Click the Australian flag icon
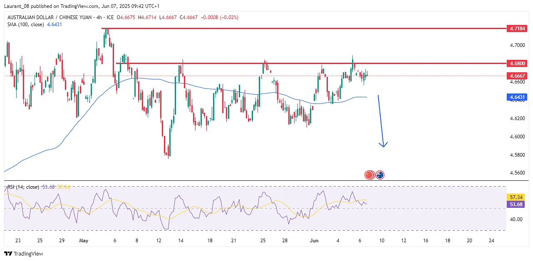Image resolution: width=533 pixels, height=261 pixels. (380, 175)
